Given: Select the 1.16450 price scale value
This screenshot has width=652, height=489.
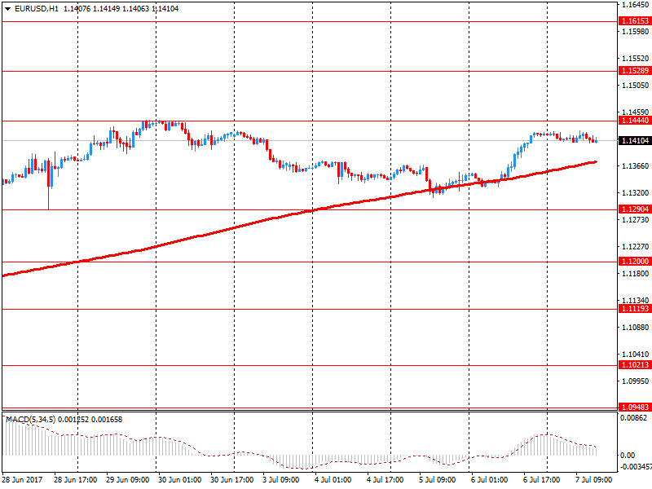Looking at the screenshot, I should pos(636,5).
